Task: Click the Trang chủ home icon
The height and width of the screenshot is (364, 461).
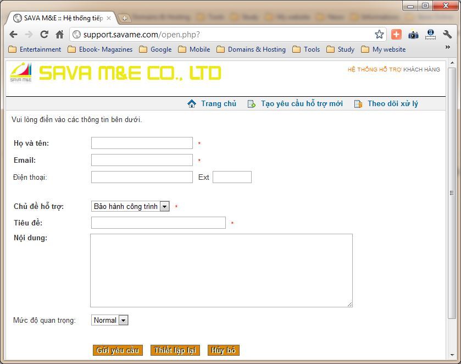Action: (192, 103)
